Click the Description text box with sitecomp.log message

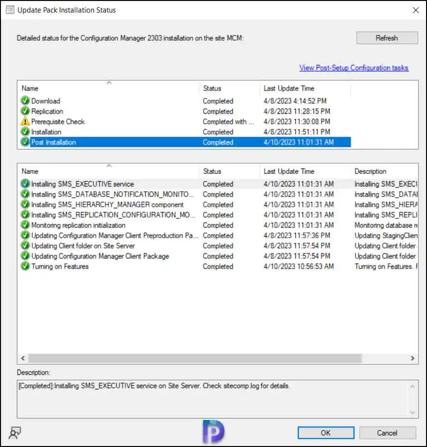217,399
